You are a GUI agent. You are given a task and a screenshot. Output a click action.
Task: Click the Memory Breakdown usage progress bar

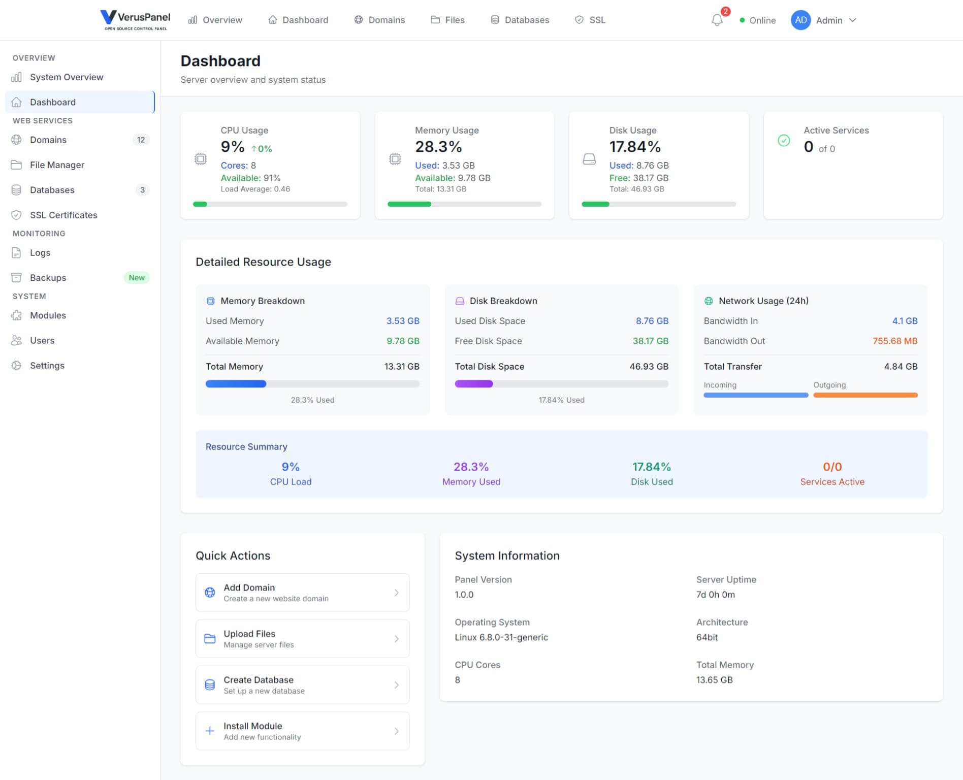pyautogui.click(x=312, y=383)
